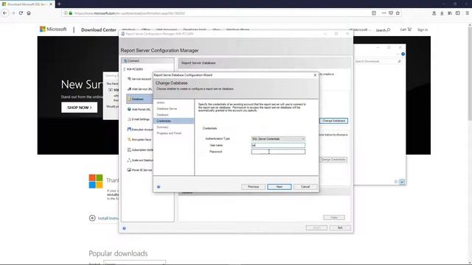Click the Change Credentials button

[x=333, y=160]
